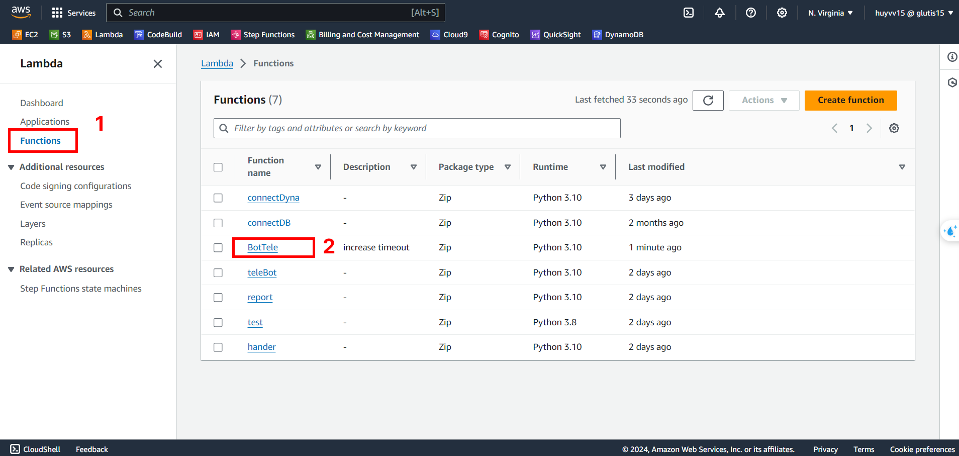959x456 pixels.
Task: Check the hander function row
Action: (218, 347)
